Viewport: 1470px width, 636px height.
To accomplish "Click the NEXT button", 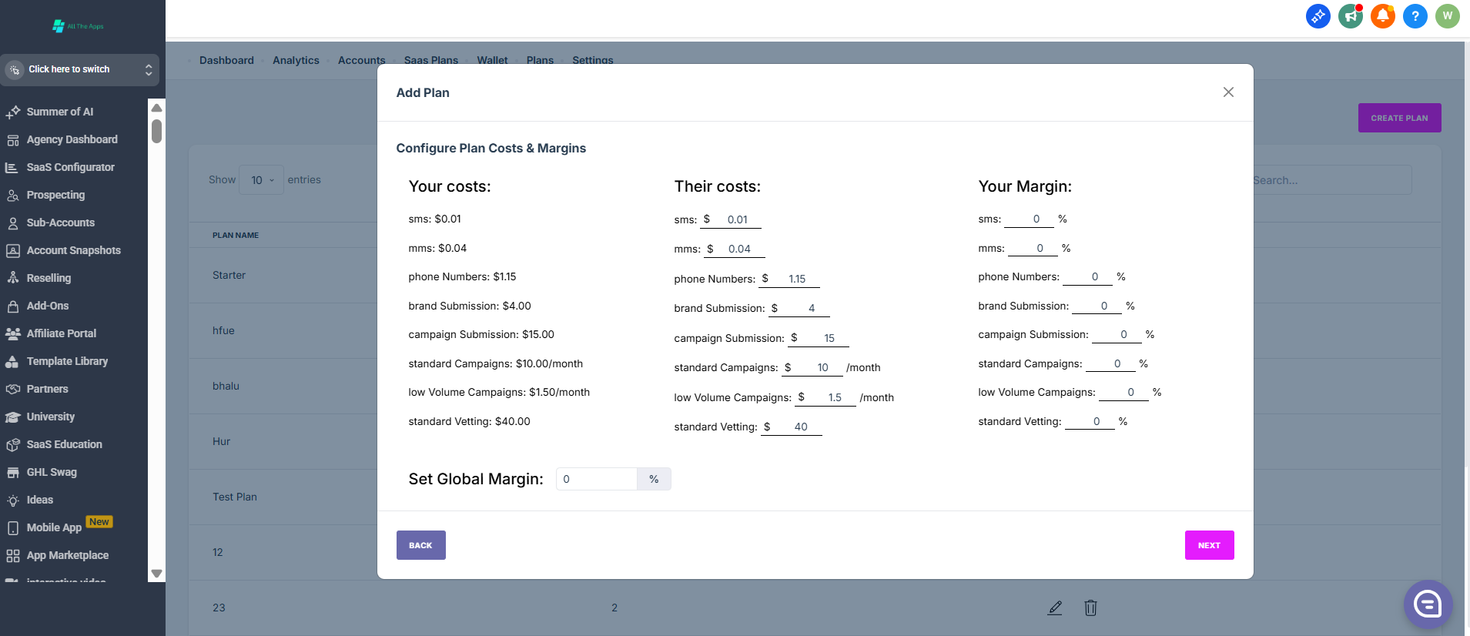I will coord(1209,545).
